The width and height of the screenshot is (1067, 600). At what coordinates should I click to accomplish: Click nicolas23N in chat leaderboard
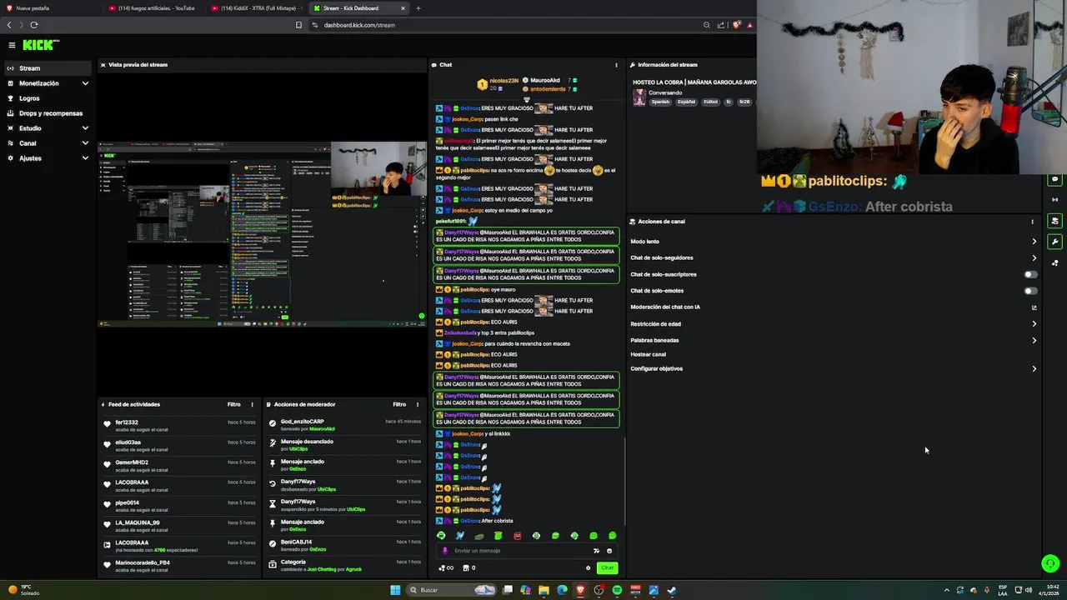tap(503, 81)
